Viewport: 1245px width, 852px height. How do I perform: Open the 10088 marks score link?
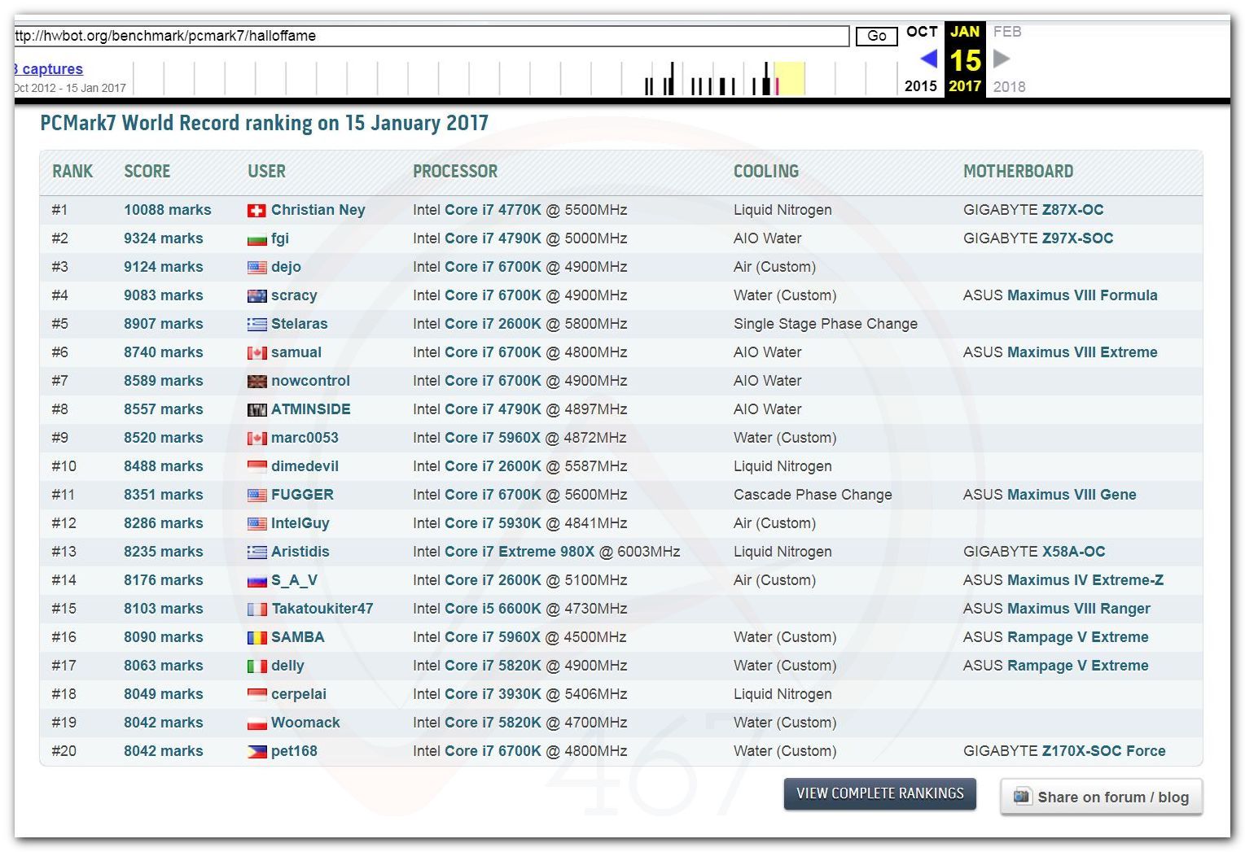coord(167,210)
